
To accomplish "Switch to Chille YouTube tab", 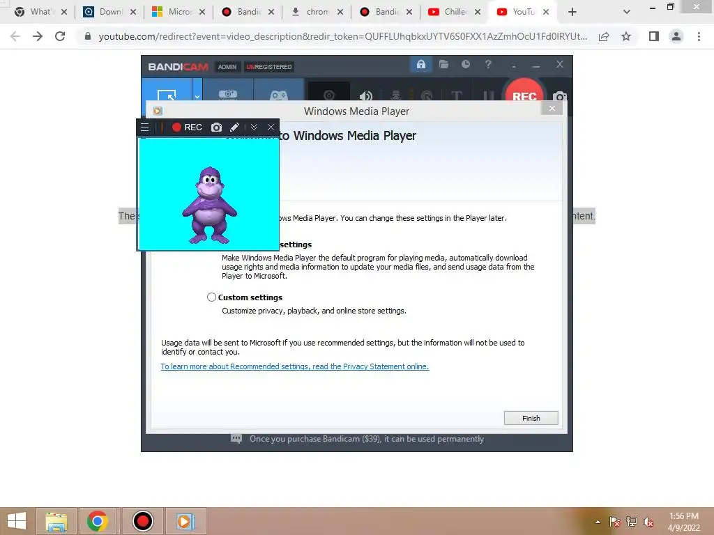I will pos(455,12).
